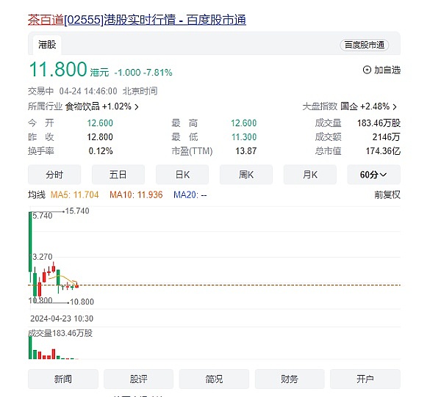Open the 前复权 adjustment selector
The height and width of the screenshot is (397, 441).
(x=387, y=195)
